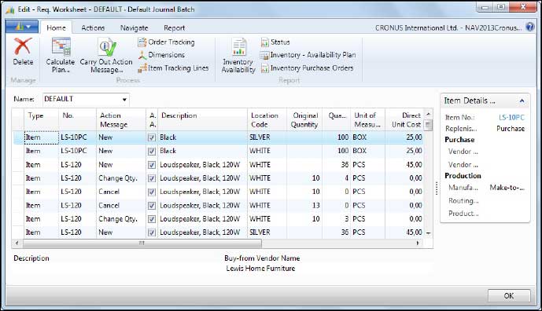Viewport: 542px width, 311px height.
Task: Click the Description column header
Action: click(202, 120)
